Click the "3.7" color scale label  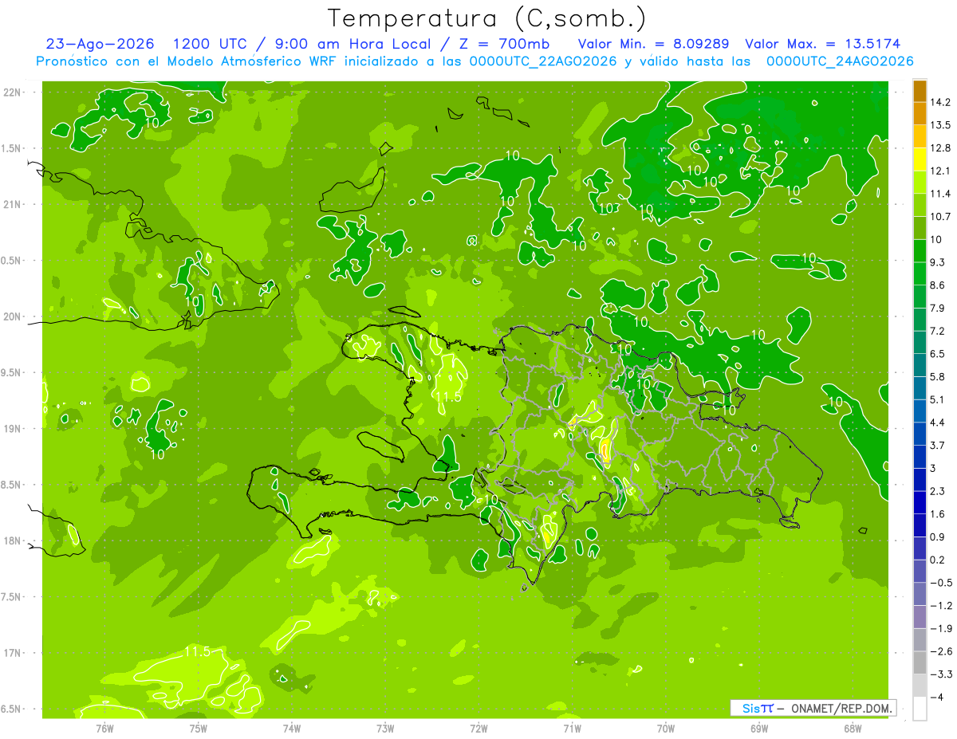coord(938,445)
